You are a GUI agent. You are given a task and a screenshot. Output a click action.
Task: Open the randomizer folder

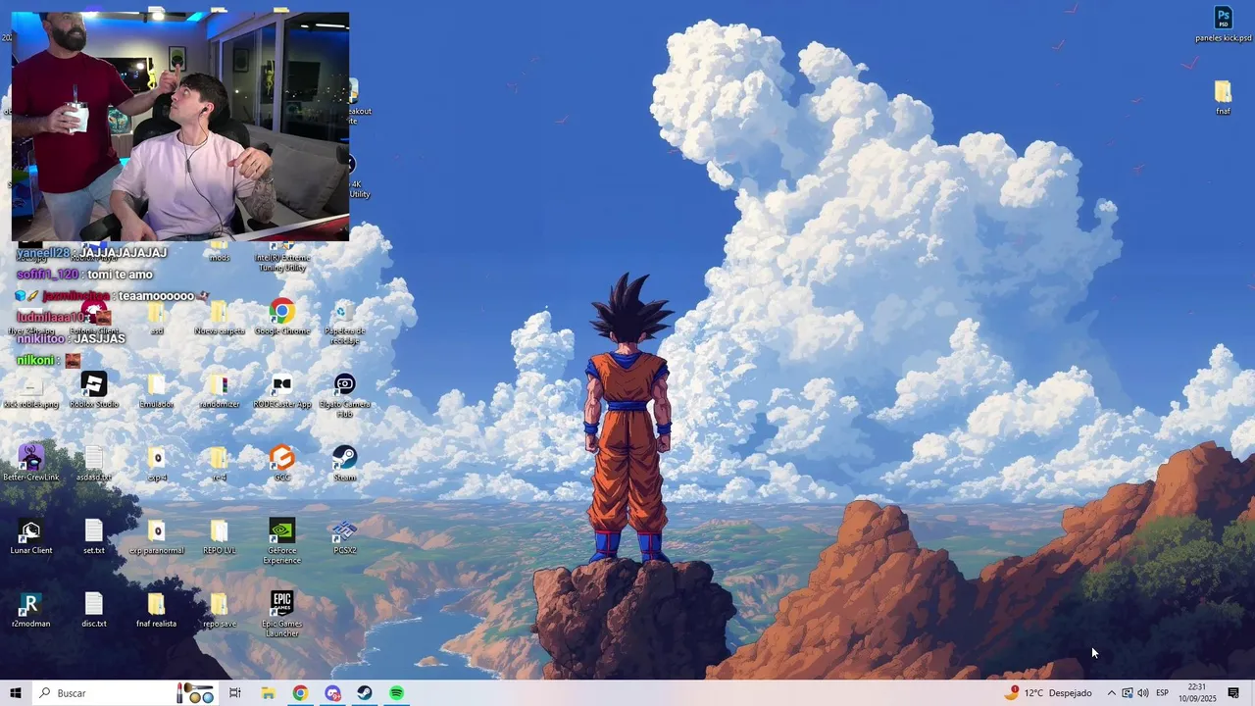coord(219,390)
